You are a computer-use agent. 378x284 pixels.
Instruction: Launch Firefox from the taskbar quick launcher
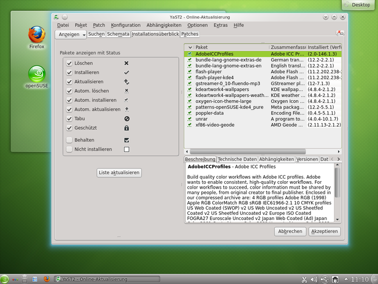47,279
